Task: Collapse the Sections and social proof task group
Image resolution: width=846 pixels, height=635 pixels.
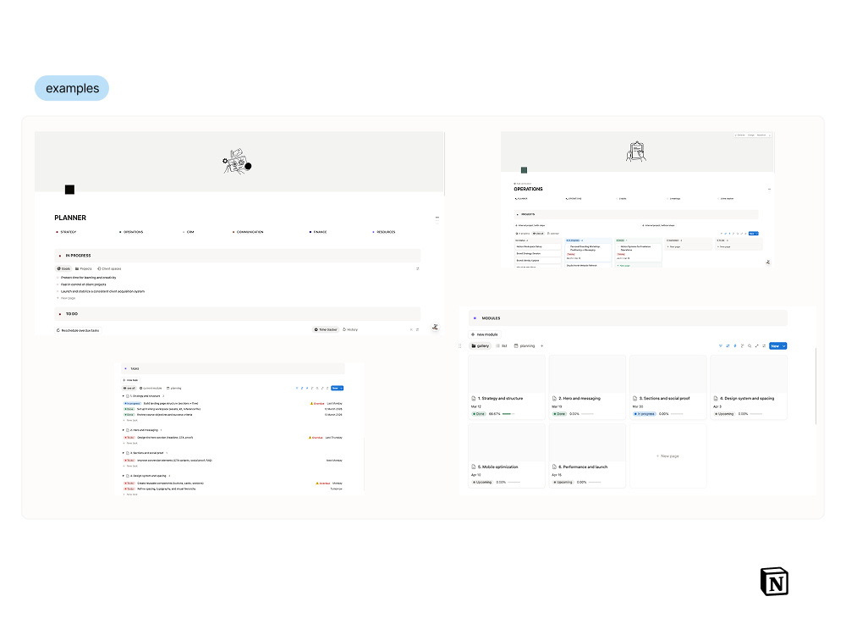Action: point(124,453)
